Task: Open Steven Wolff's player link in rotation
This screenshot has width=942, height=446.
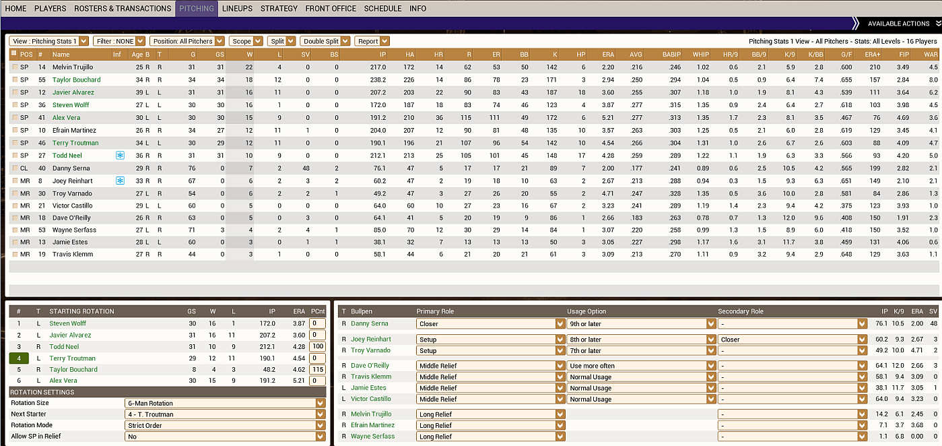Action: pyautogui.click(x=69, y=323)
